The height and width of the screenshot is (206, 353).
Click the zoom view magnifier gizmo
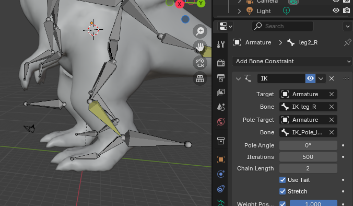pos(200,31)
